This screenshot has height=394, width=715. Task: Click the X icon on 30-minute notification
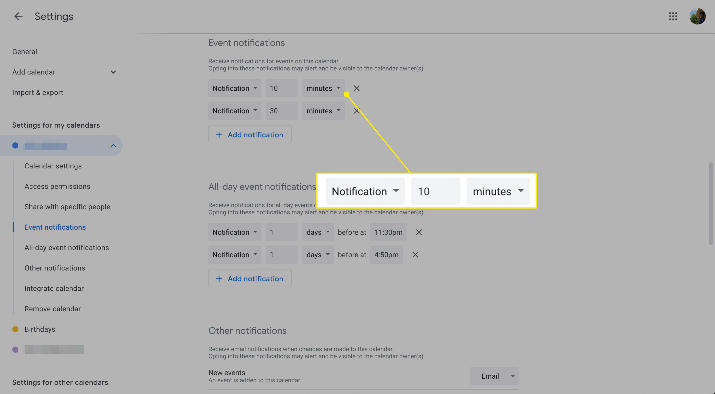(x=357, y=110)
